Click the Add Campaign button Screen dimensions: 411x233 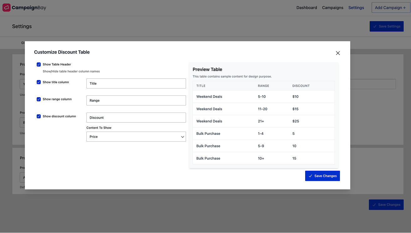click(390, 8)
